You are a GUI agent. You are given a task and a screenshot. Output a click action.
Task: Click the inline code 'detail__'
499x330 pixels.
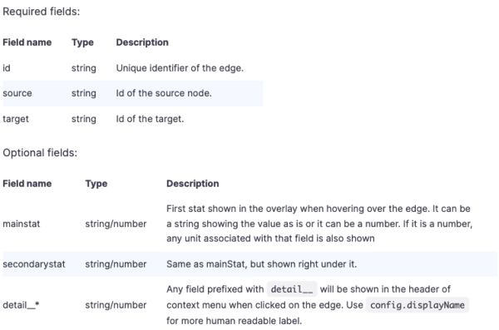point(292,289)
